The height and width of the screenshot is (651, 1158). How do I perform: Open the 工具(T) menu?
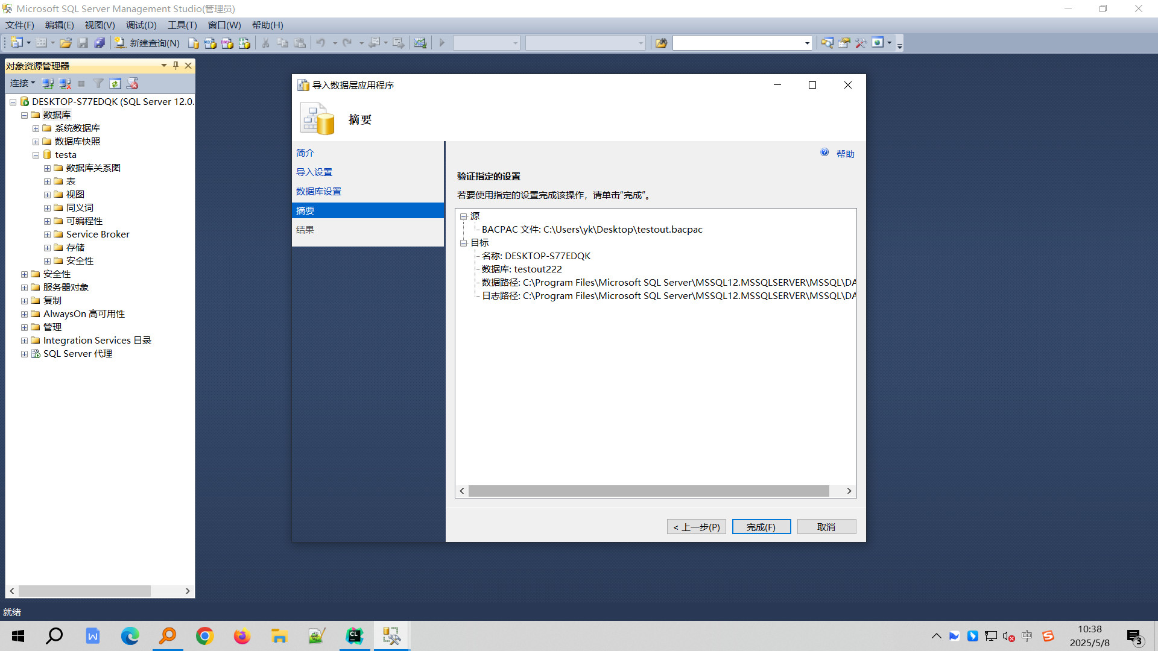tap(182, 25)
